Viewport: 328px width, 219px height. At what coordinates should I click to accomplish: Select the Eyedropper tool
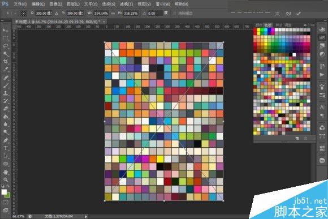tap(6, 69)
